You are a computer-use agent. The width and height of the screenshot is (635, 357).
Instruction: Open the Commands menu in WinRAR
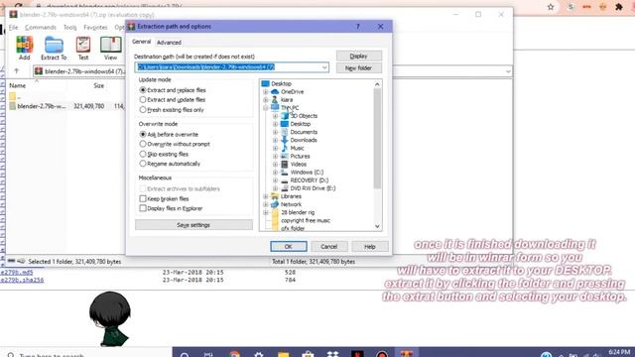tap(41, 27)
